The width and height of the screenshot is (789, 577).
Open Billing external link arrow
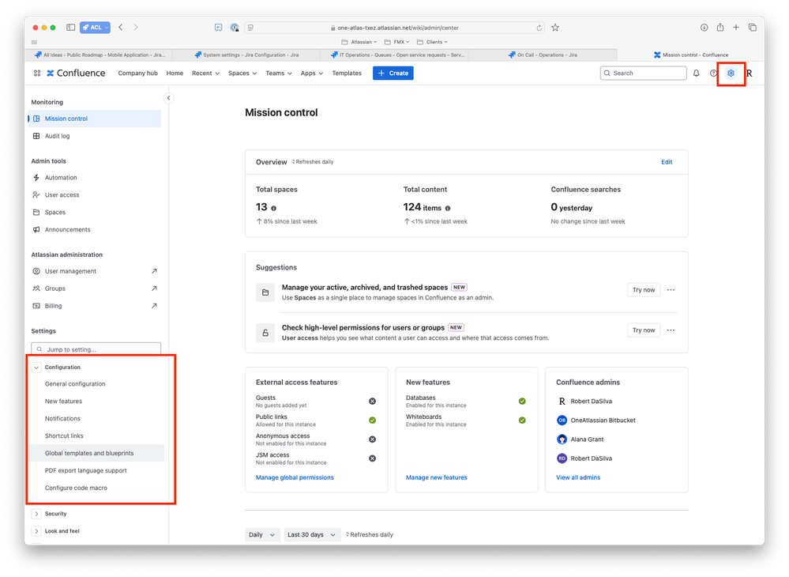[154, 306]
